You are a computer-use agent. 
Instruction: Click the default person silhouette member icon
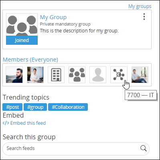point(98,75)
